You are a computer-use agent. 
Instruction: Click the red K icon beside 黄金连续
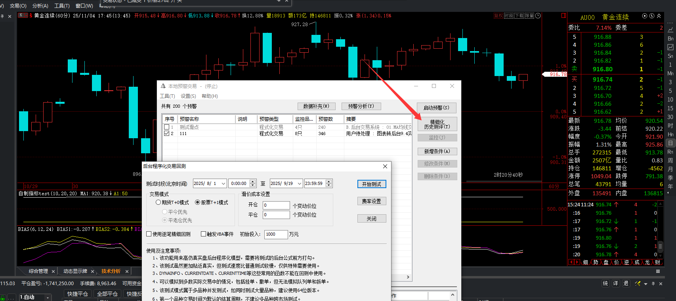click(x=21, y=15)
